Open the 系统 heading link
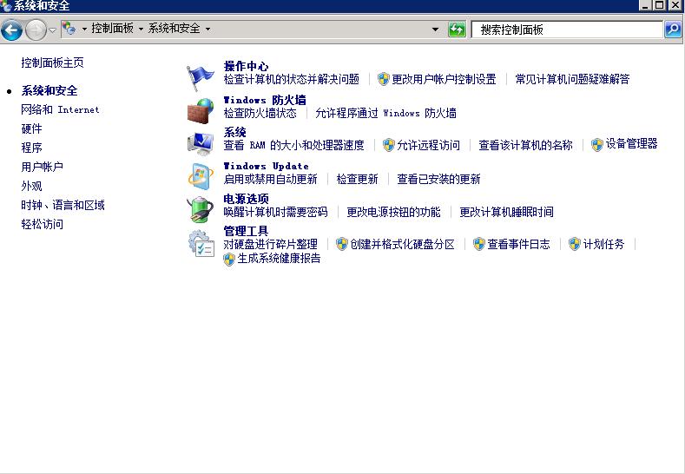 click(234, 132)
